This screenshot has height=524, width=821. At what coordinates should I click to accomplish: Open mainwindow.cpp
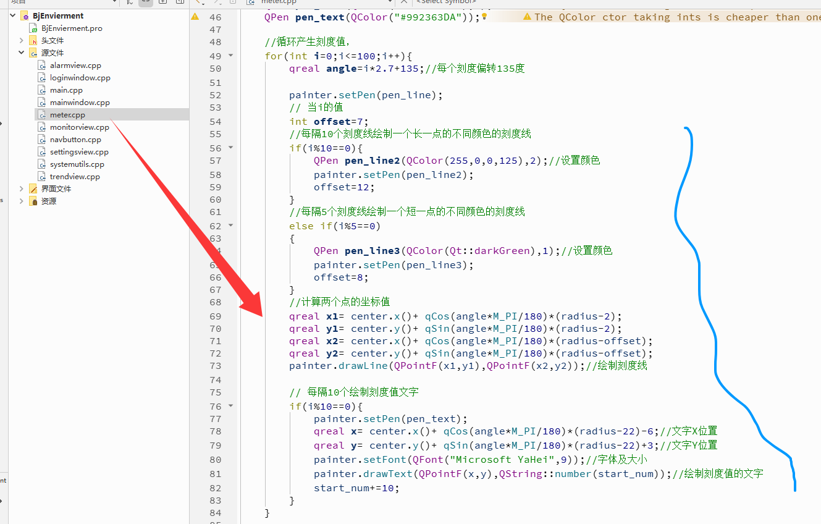80,103
